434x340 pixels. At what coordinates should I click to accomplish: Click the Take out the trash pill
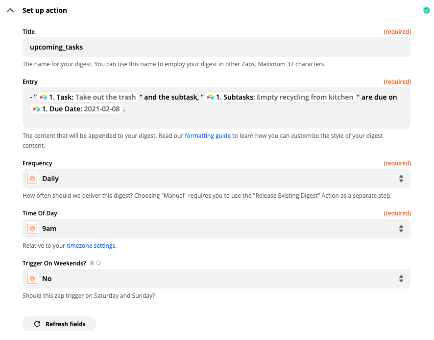[x=88, y=97]
